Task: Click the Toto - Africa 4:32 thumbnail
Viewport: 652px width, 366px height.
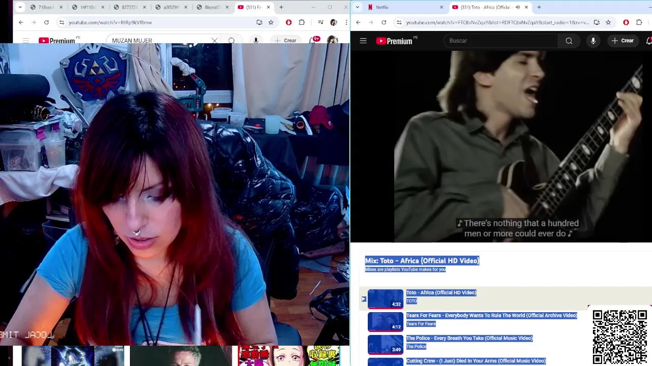Action: tap(385, 299)
